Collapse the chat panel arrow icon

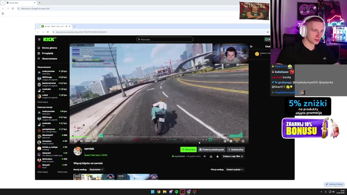251,47
